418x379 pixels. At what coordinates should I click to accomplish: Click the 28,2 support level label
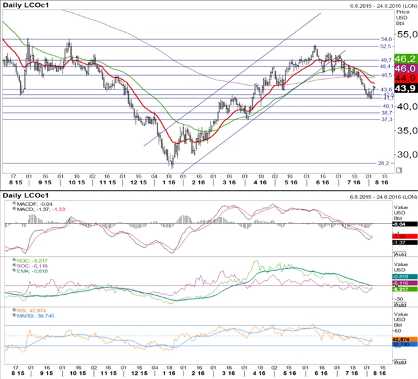click(385, 163)
